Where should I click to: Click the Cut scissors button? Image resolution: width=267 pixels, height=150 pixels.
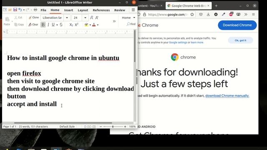[18, 17]
